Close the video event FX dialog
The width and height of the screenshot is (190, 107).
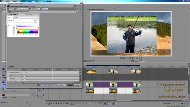pos(81,3)
